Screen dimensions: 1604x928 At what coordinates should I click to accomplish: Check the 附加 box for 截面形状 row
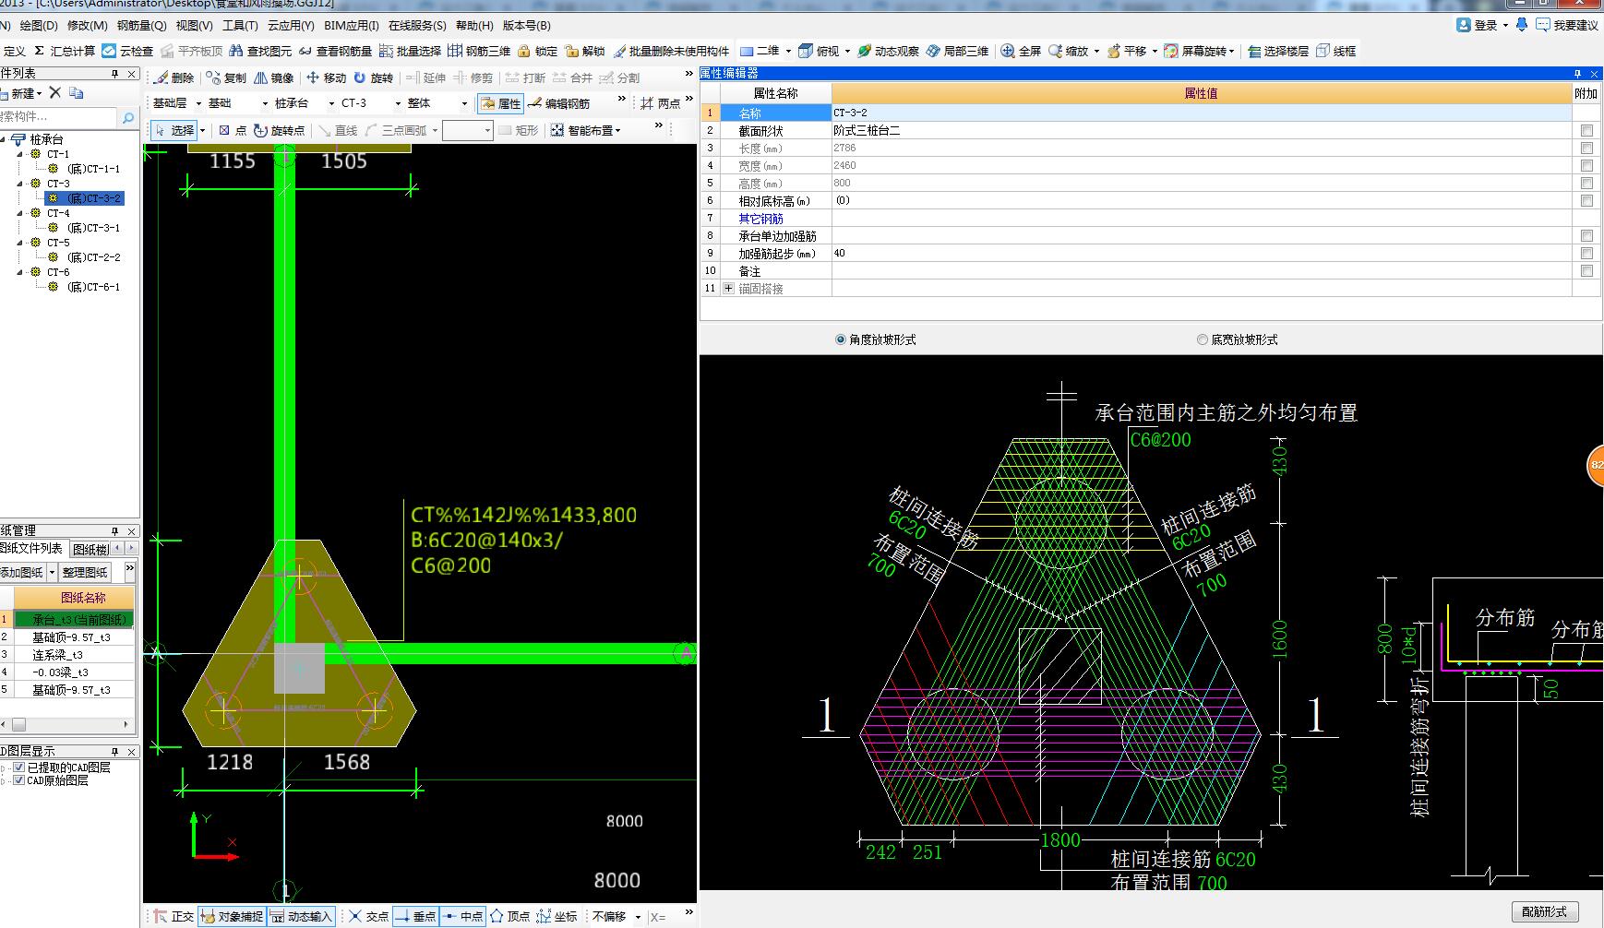pyautogui.click(x=1586, y=131)
